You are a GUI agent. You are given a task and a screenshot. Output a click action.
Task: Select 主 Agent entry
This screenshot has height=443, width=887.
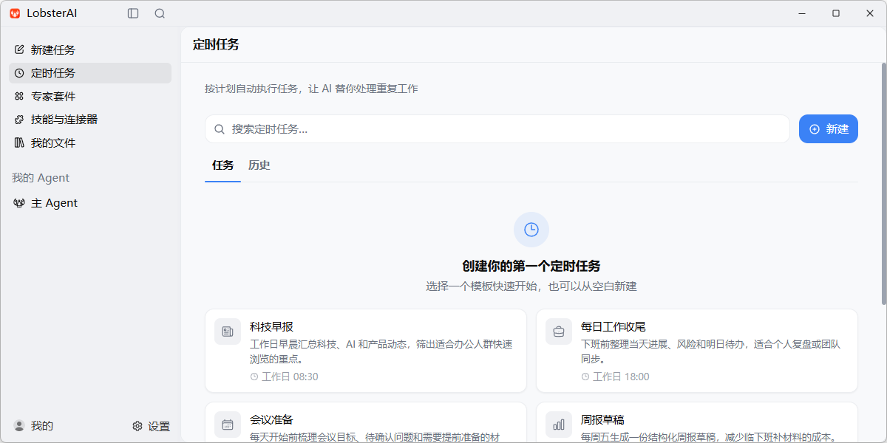(90, 203)
